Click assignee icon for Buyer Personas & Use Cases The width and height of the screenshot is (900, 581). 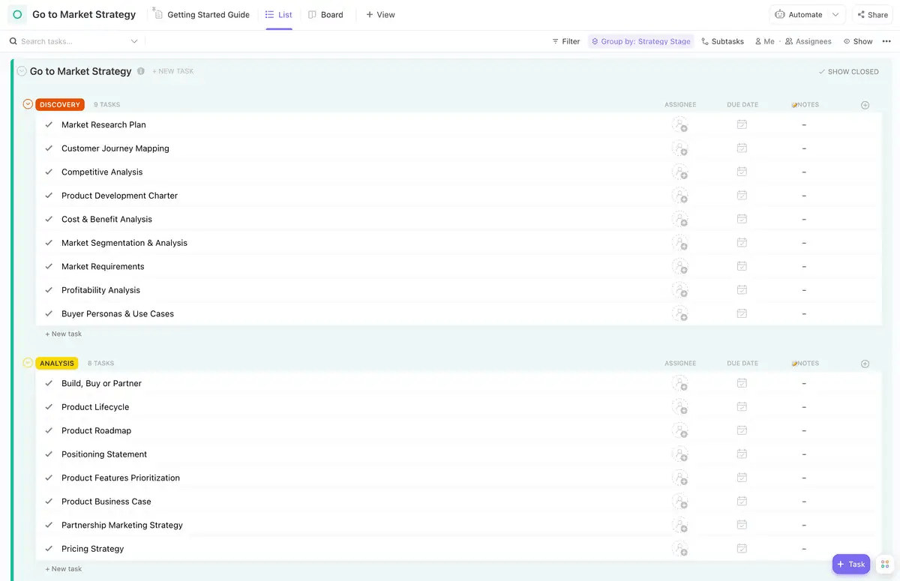click(x=680, y=314)
